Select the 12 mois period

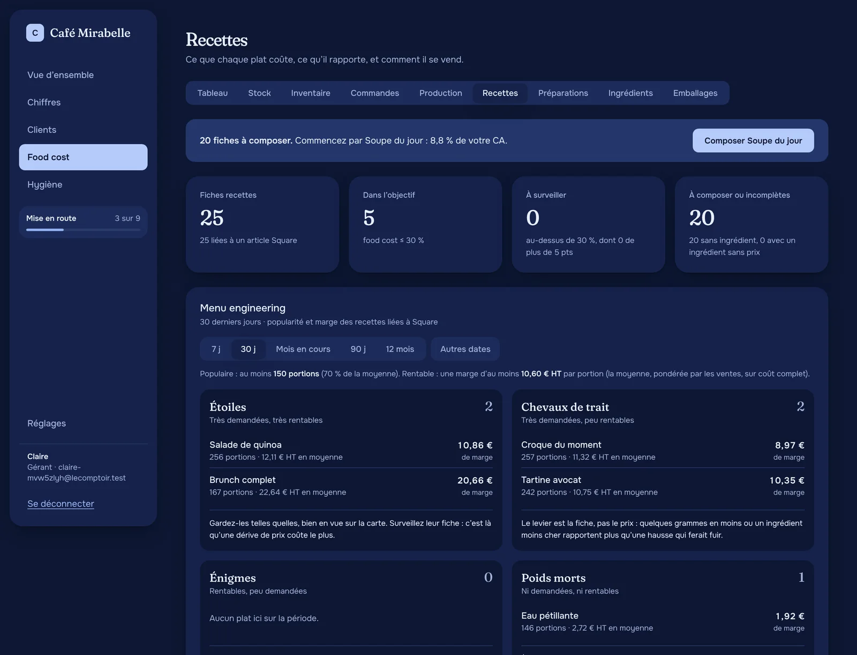click(x=400, y=349)
